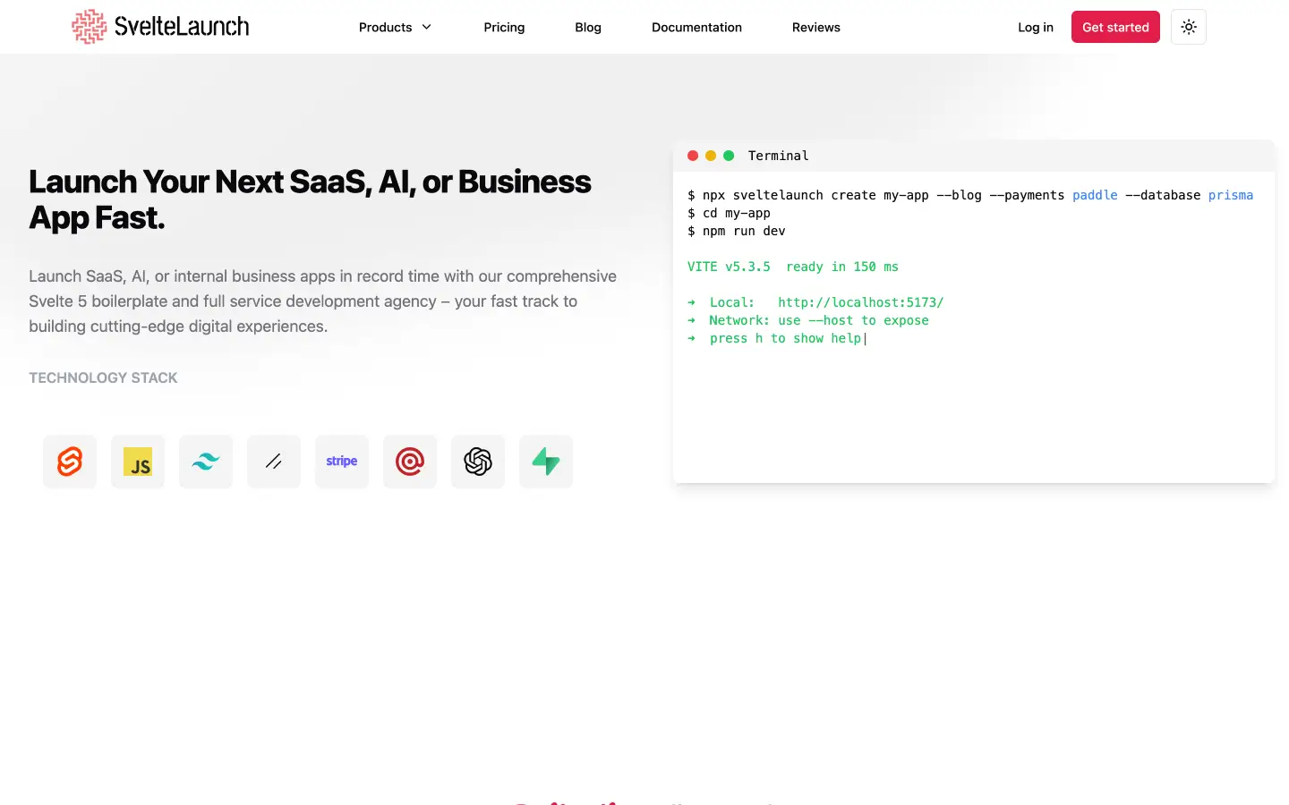Click the Stripe logo tile

[342, 462]
